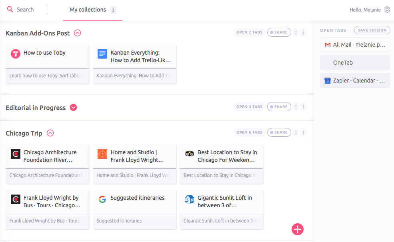Click the reorder arrows for Chicago Trip
The image size is (394, 242).
296,132
